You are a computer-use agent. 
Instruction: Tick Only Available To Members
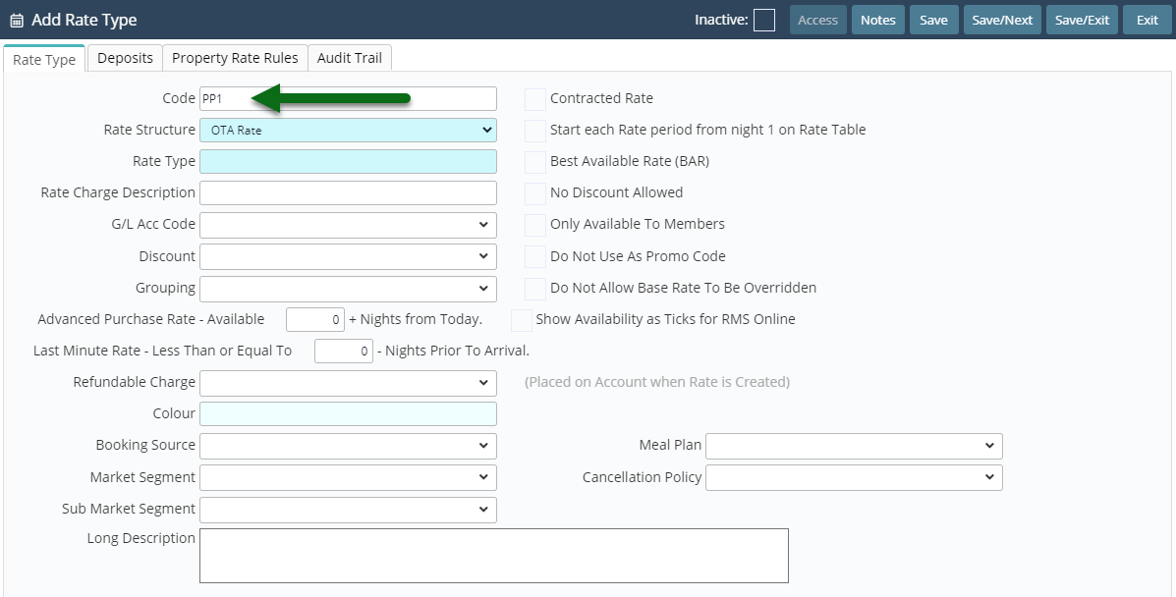(x=535, y=225)
